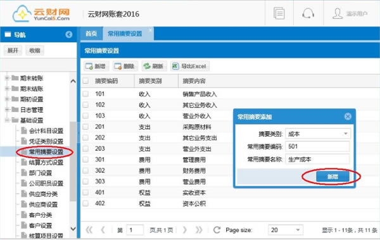Click 导出Excel toolbar button
The image size is (380, 240).
tap(190, 66)
